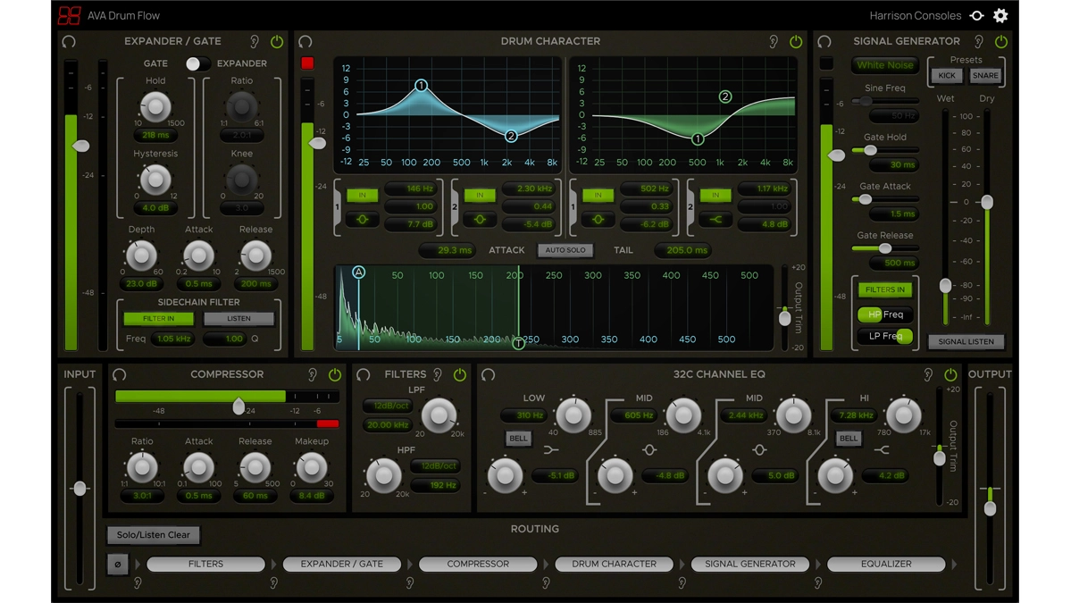Change attack band 1 filter shape icon
Screen dimensions: 1071x603
[363, 220]
